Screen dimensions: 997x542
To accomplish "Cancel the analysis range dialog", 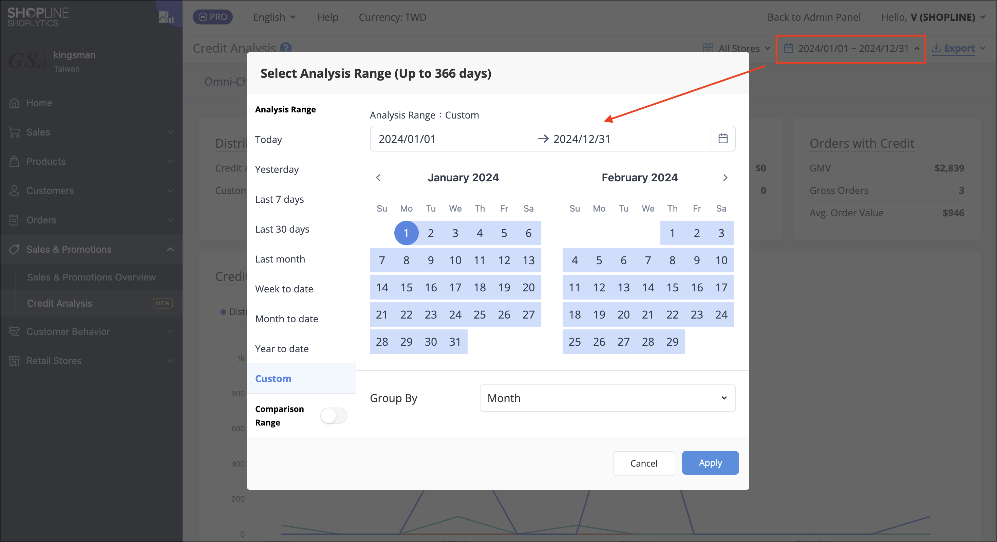I will 644,463.
